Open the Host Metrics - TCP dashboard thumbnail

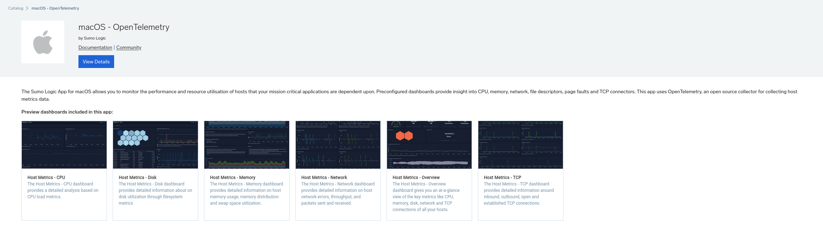(521, 145)
